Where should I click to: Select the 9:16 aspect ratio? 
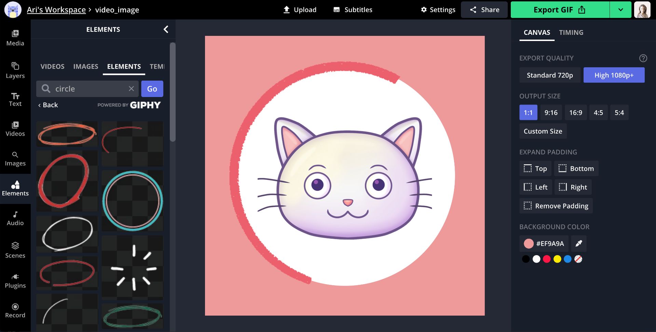click(551, 113)
